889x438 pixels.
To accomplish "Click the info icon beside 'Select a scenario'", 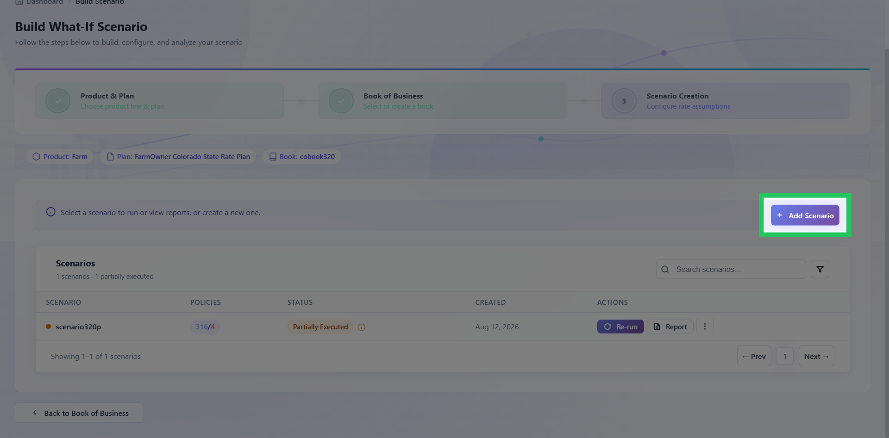I will point(50,212).
